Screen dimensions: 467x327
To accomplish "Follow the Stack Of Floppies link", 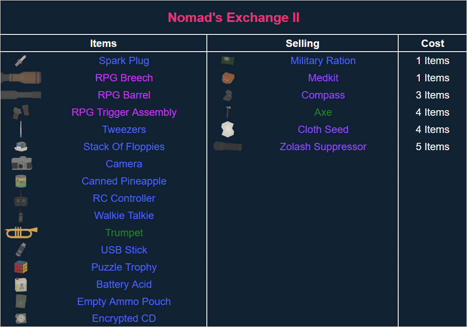I will pyautogui.click(x=124, y=147).
